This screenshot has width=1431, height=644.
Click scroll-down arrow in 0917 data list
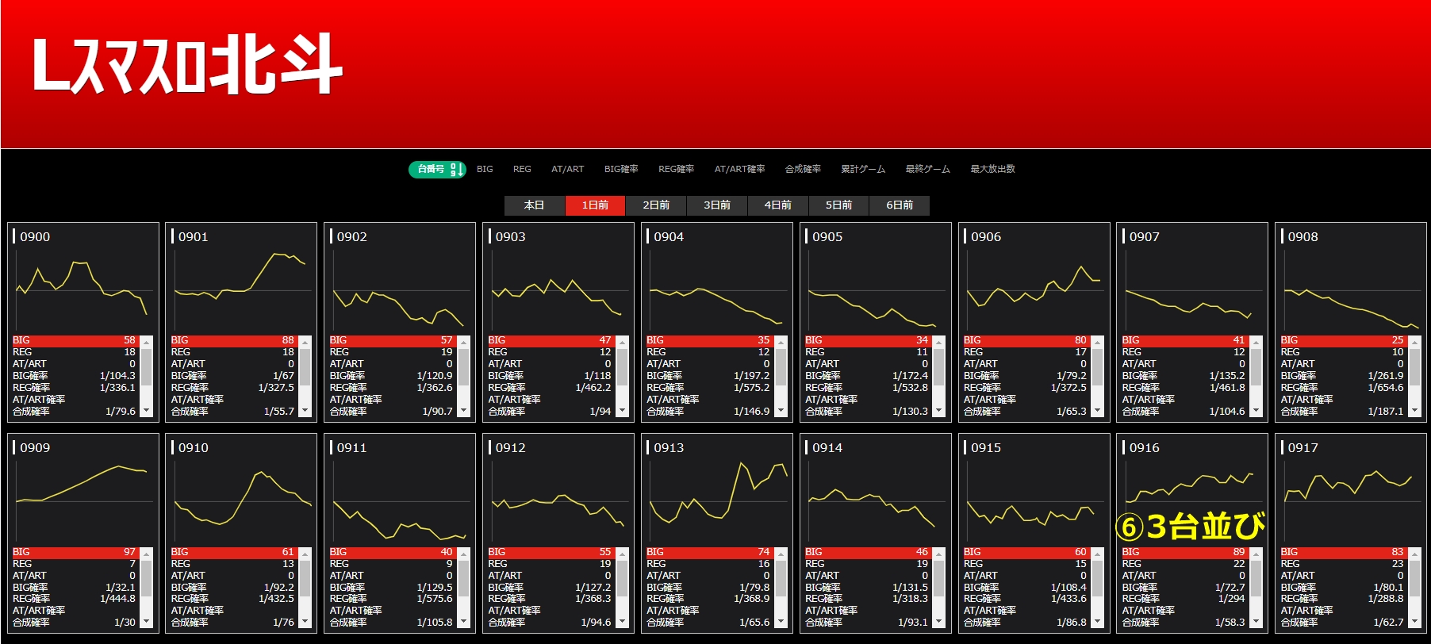click(x=1415, y=622)
